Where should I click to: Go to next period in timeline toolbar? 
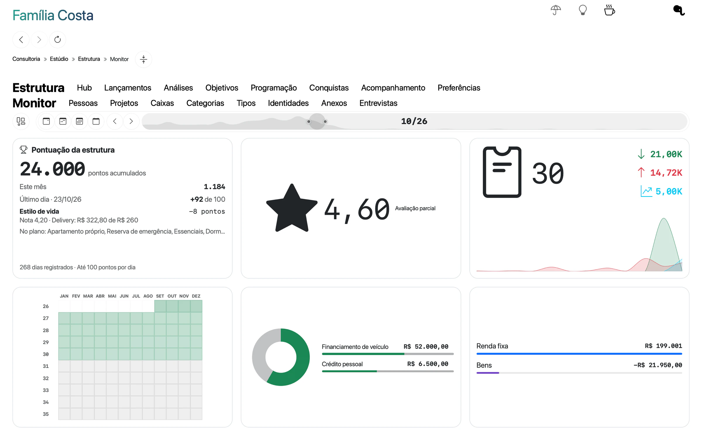131,121
